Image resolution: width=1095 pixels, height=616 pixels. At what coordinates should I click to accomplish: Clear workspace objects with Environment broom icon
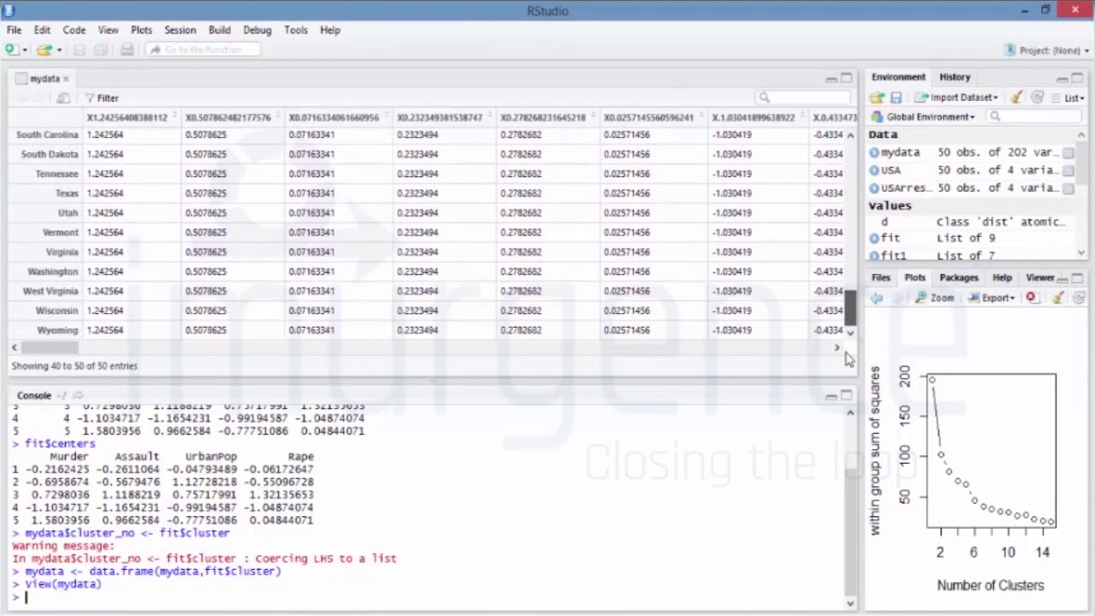coord(1016,98)
